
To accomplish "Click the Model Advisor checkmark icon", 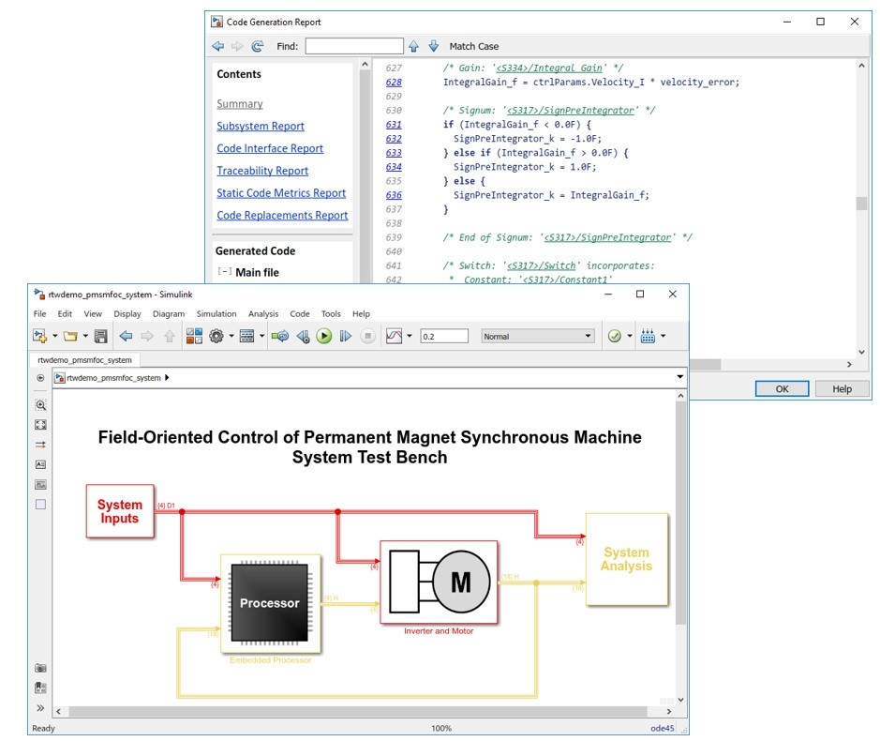I will coord(615,336).
